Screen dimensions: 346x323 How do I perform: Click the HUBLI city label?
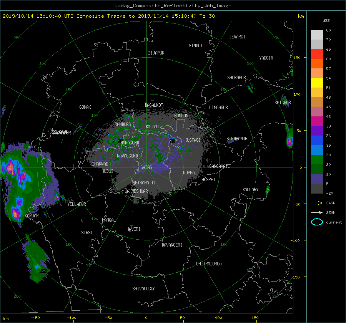(107, 171)
